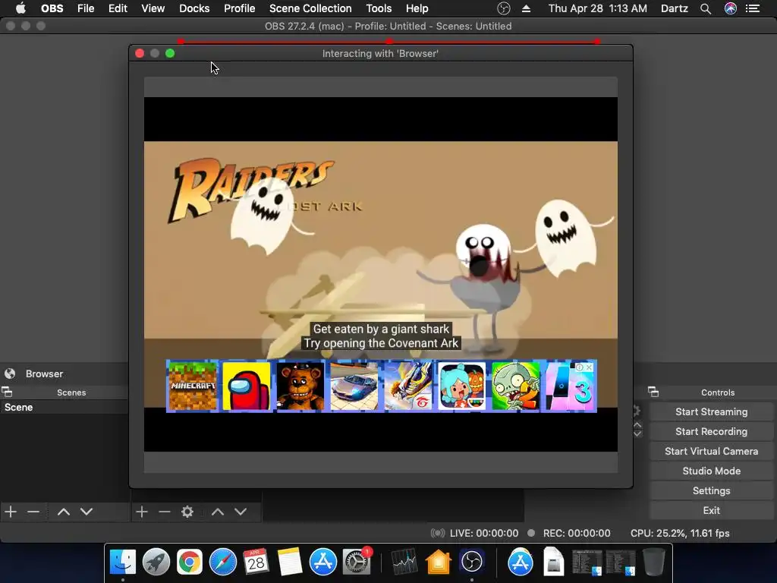Open the Scene Collection menu
Screen dimensions: 777x583
click(x=310, y=8)
